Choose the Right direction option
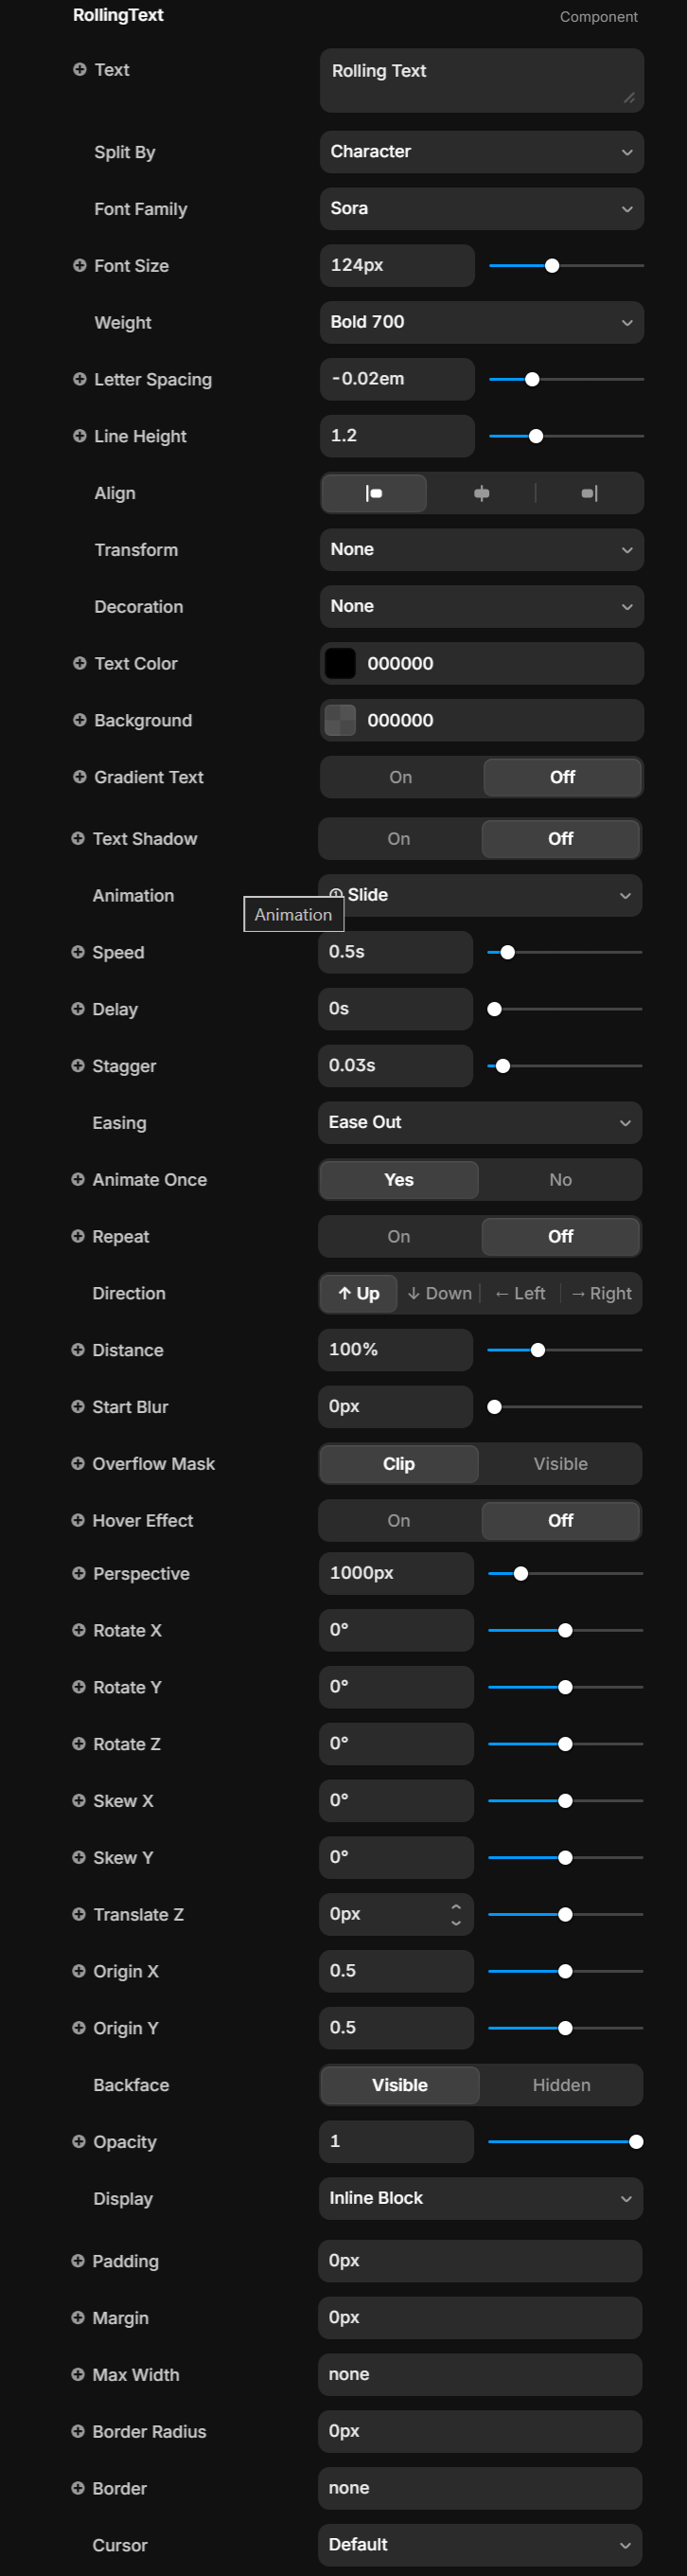 (601, 1293)
